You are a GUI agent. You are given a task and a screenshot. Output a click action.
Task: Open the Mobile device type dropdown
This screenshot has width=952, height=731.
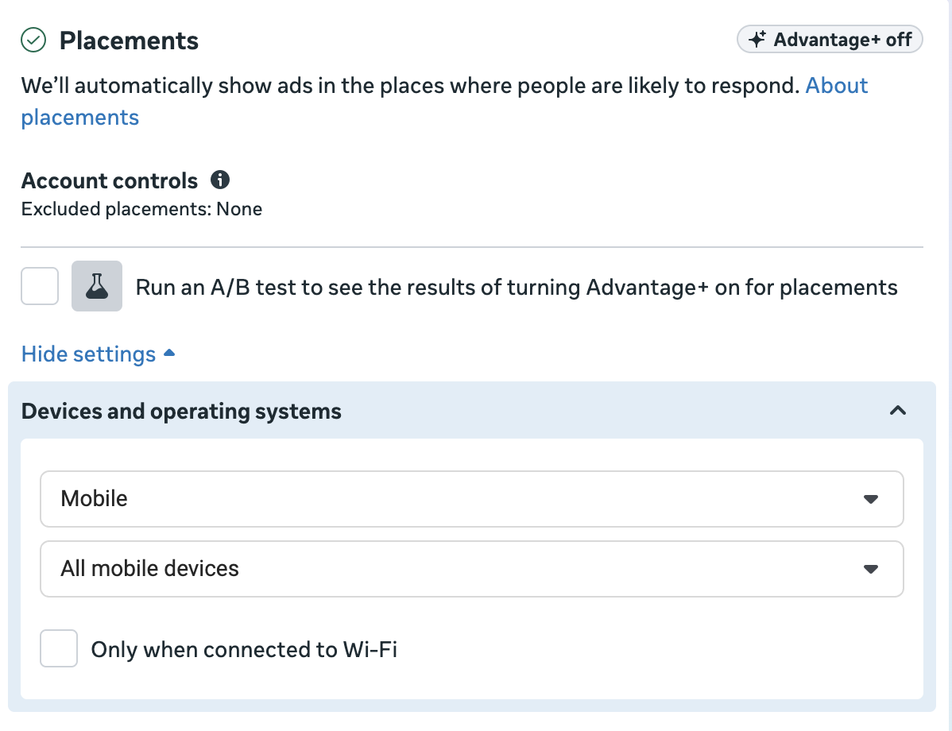tap(471, 499)
